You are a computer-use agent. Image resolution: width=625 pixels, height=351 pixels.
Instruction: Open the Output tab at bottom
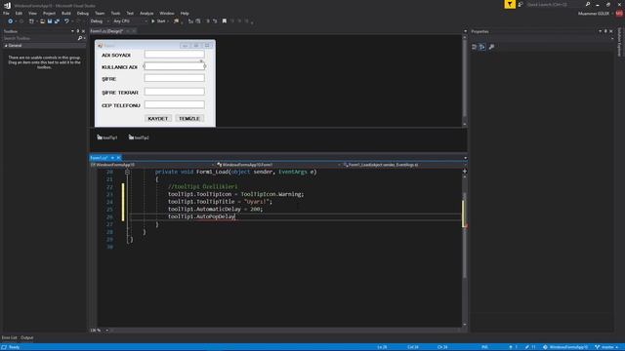(x=27, y=338)
